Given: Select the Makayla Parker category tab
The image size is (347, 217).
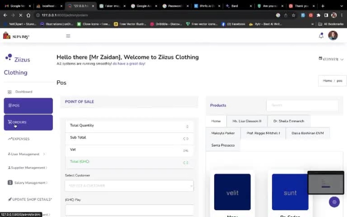Looking at the screenshot, I should pyautogui.click(x=223, y=133).
